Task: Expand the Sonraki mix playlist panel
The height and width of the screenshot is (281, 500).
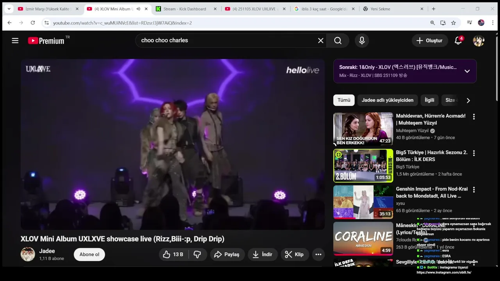Action: click(x=467, y=71)
